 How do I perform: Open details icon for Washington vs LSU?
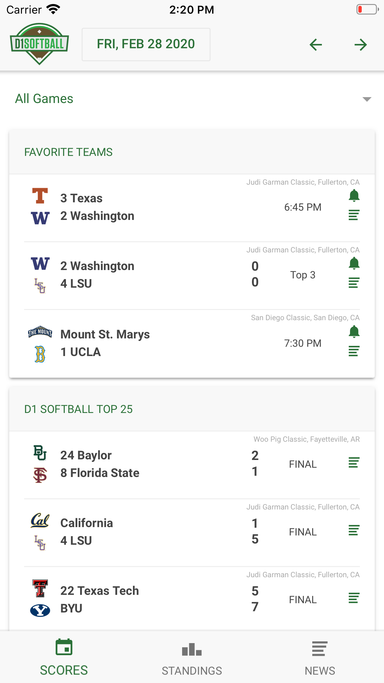(354, 283)
